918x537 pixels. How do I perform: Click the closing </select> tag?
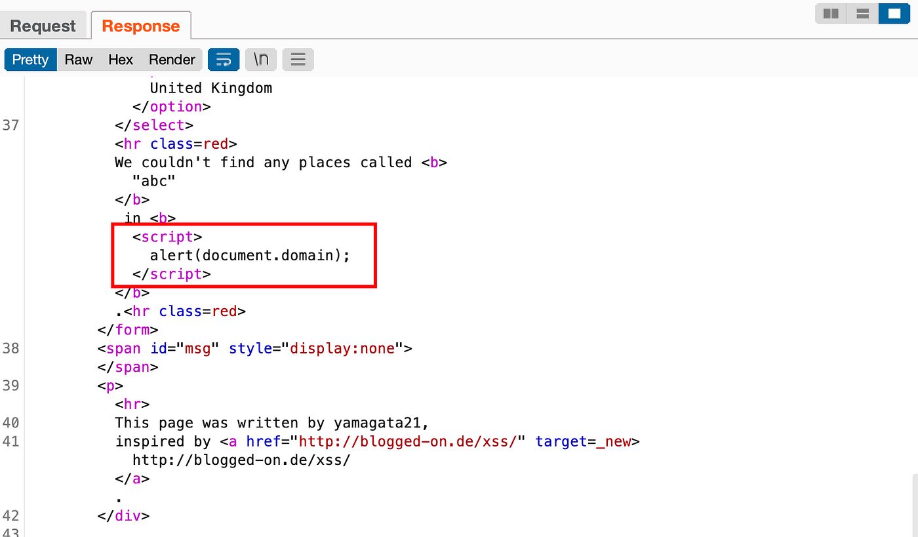[x=154, y=125]
